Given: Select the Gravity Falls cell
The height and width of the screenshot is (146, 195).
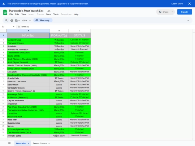Looking at the screenshot, I should point(28,78).
